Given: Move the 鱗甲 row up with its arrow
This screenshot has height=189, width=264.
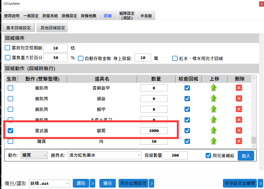Looking at the screenshot, I should click(214, 109).
